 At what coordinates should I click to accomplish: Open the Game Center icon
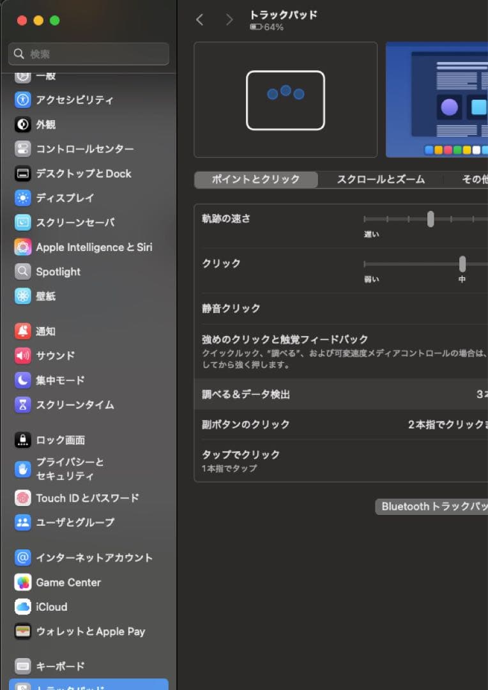[x=22, y=582]
